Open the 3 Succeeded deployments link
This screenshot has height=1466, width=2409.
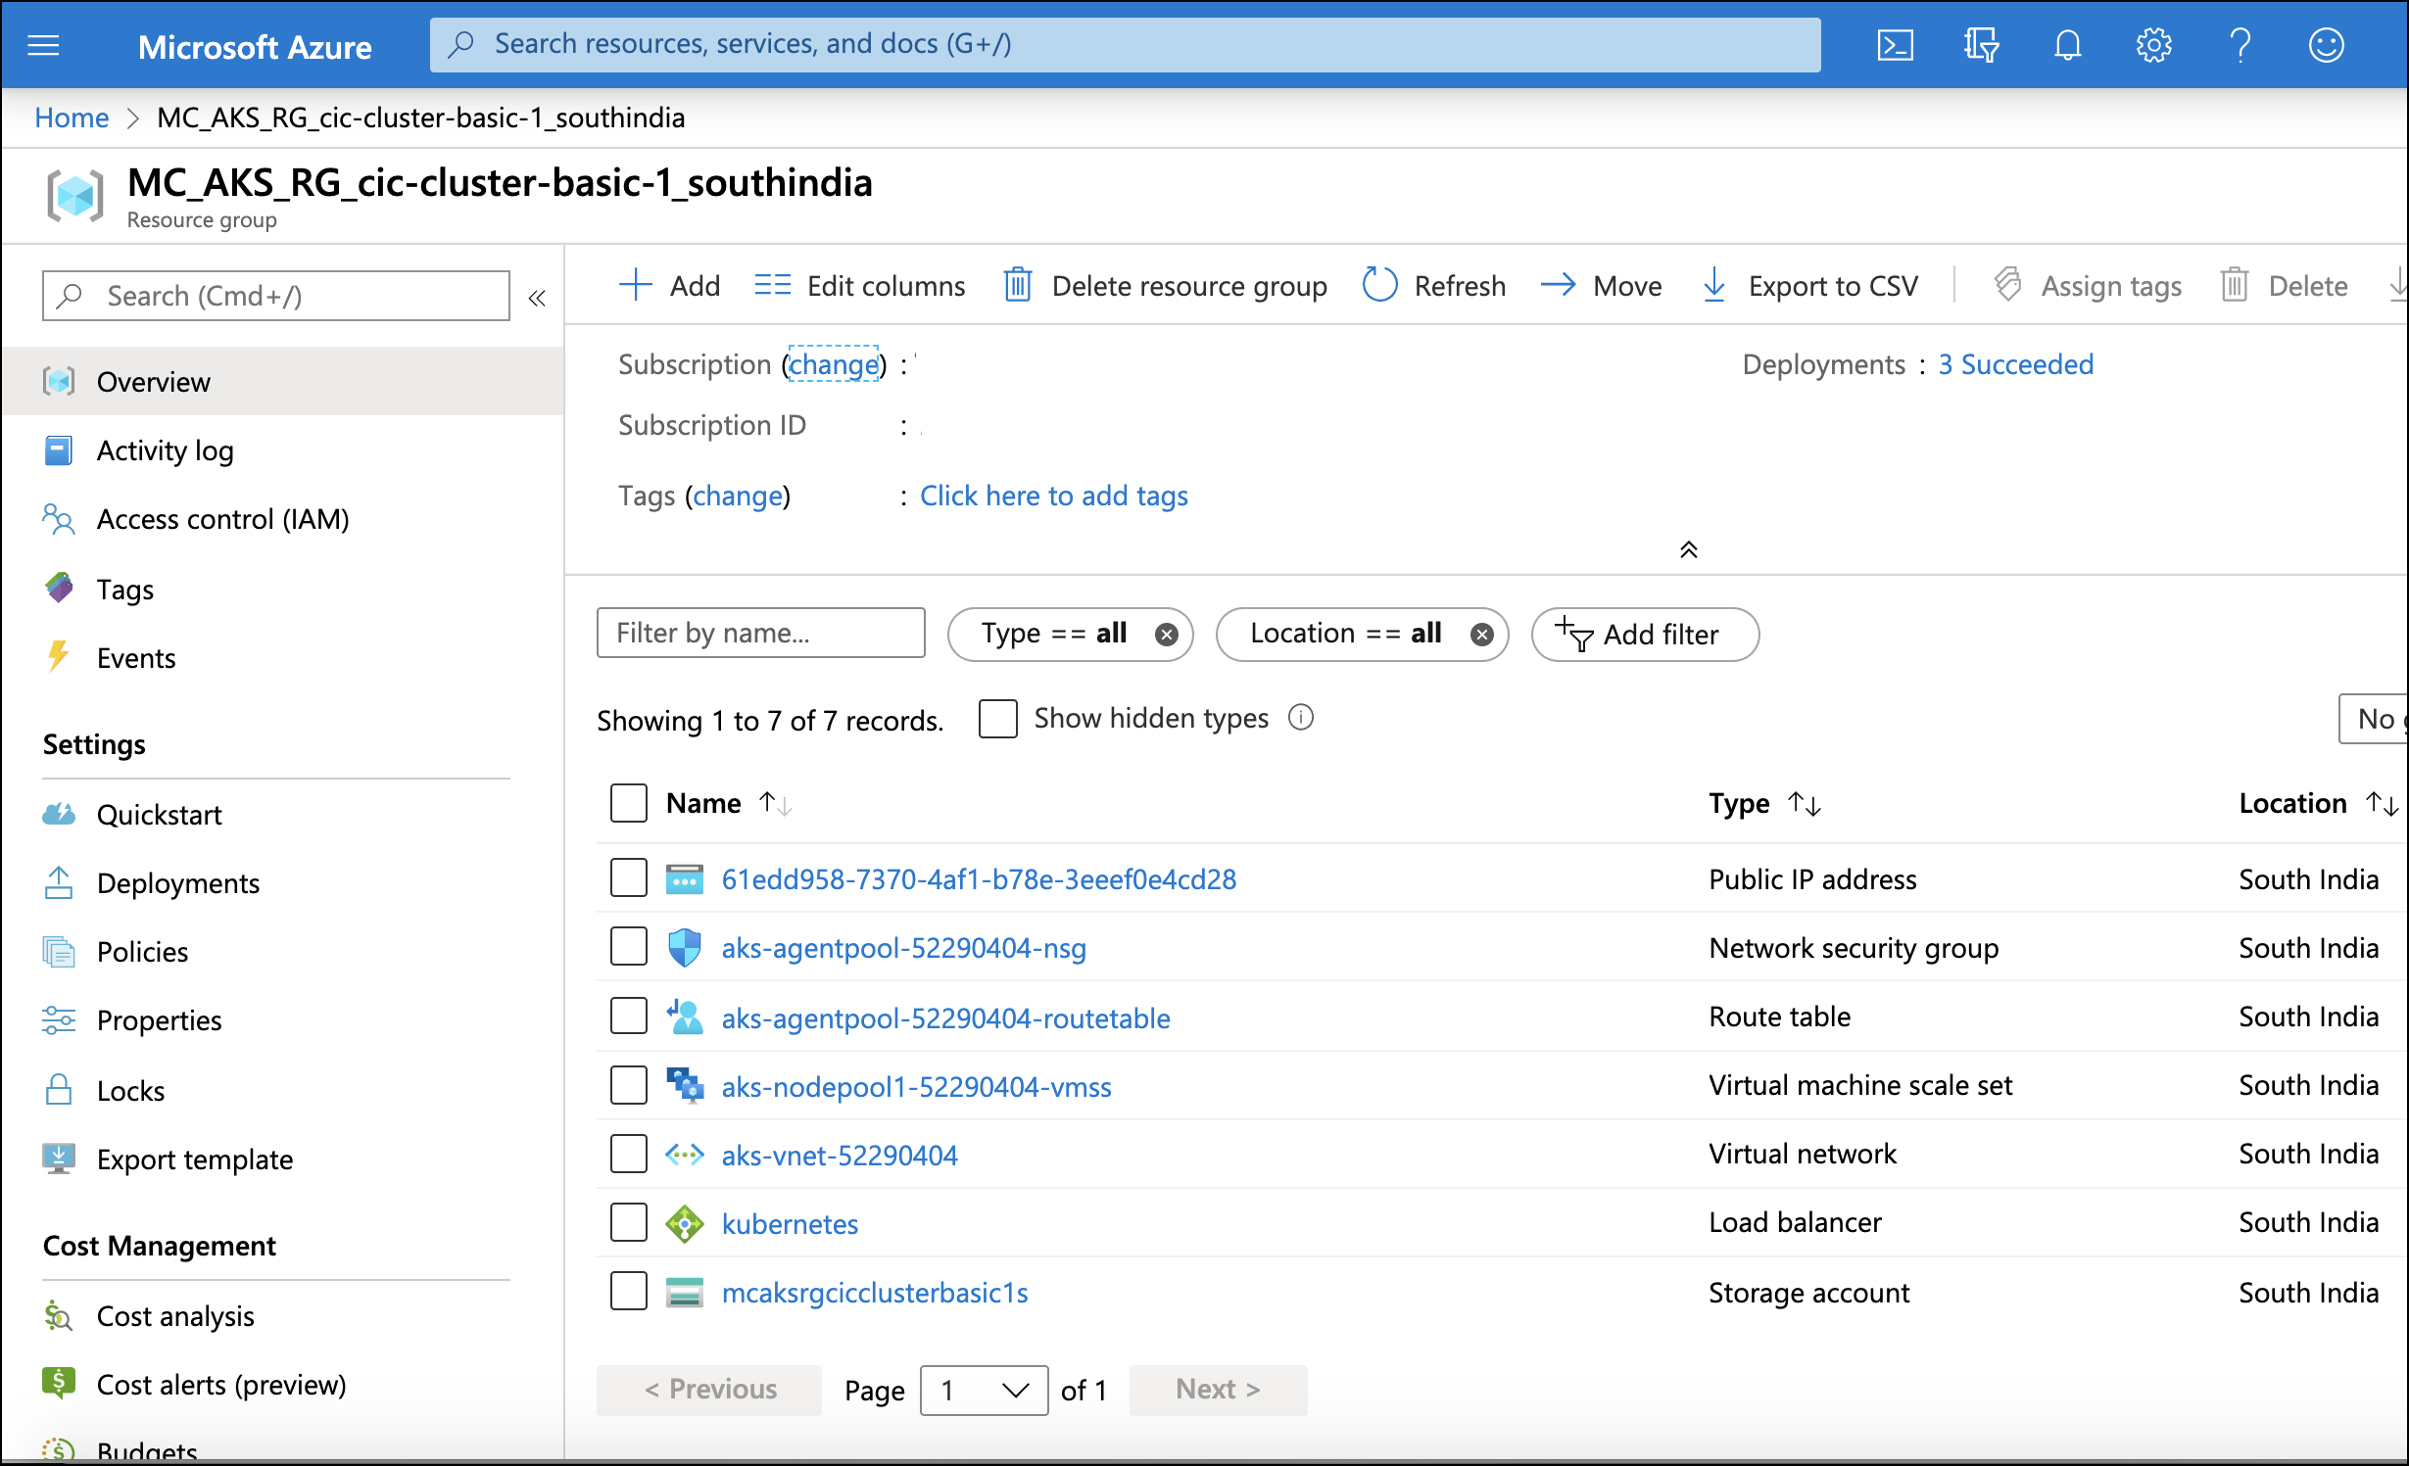[2015, 364]
